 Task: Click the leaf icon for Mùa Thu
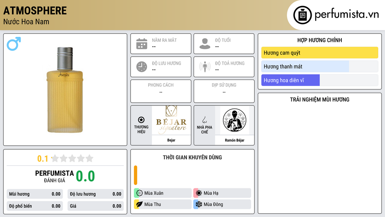[139, 204]
